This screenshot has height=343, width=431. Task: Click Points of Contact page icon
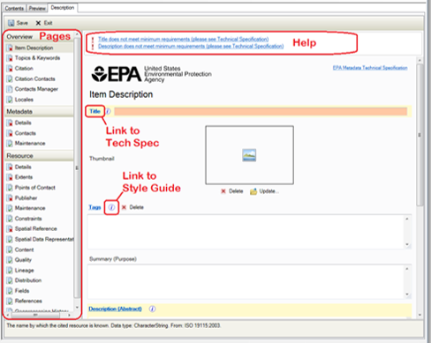click(x=10, y=188)
